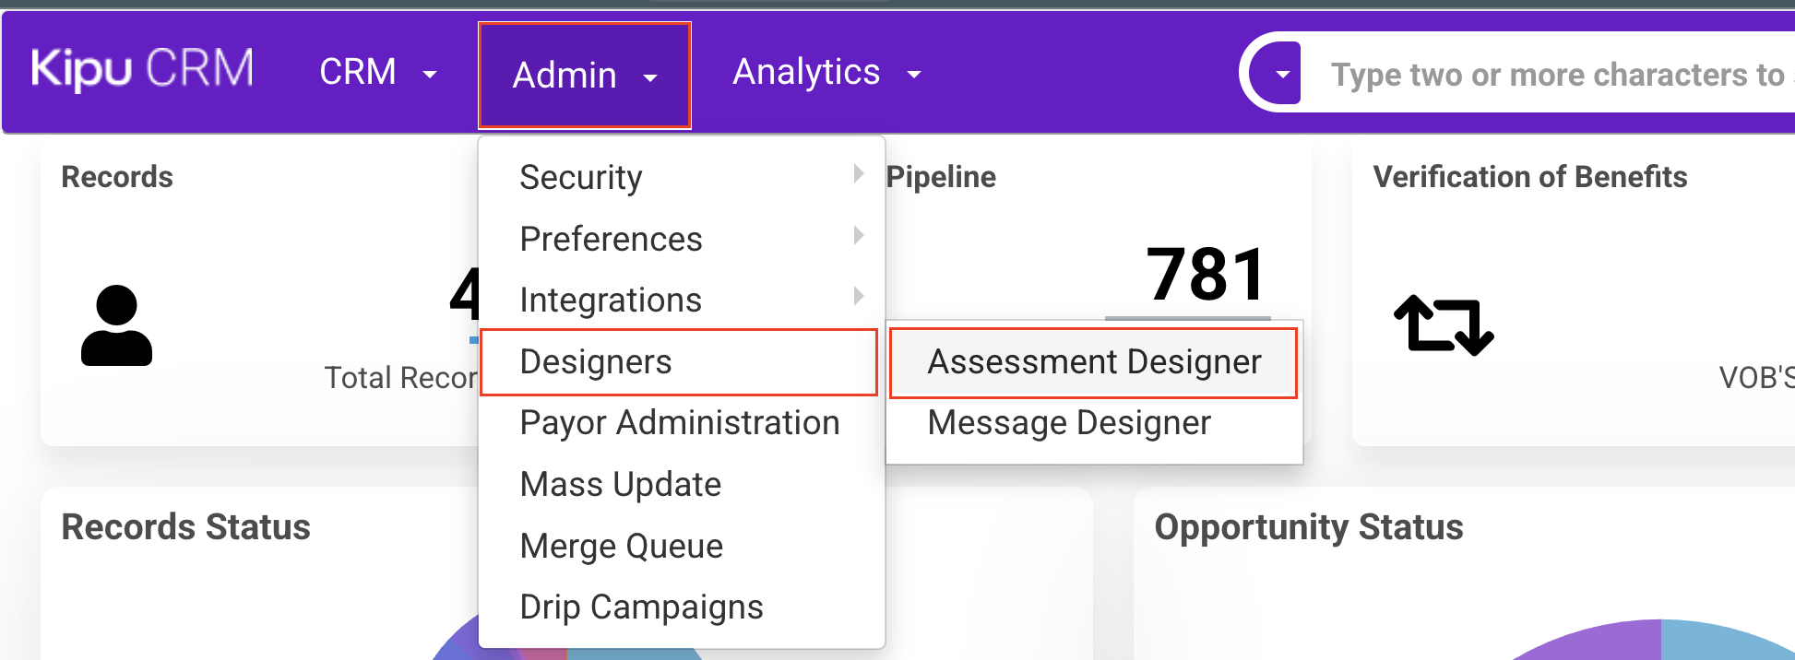The image size is (1795, 660).
Task: Click the person icon in Records card
Action: tap(116, 326)
